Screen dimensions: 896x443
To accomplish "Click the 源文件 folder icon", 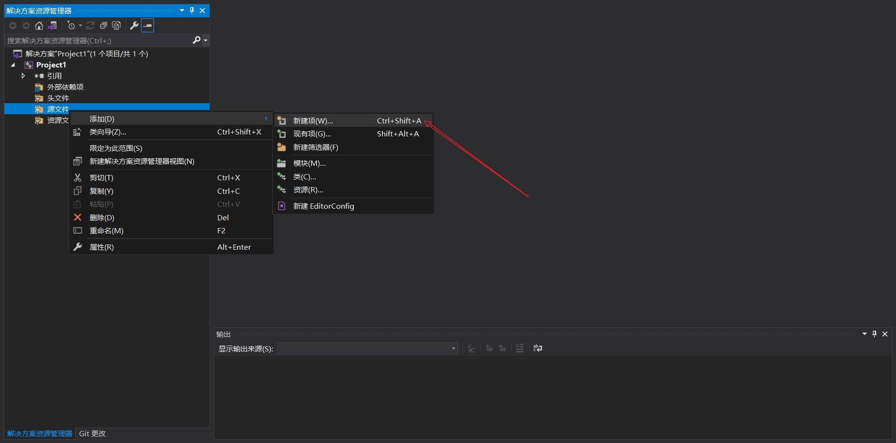I will pos(39,109).
